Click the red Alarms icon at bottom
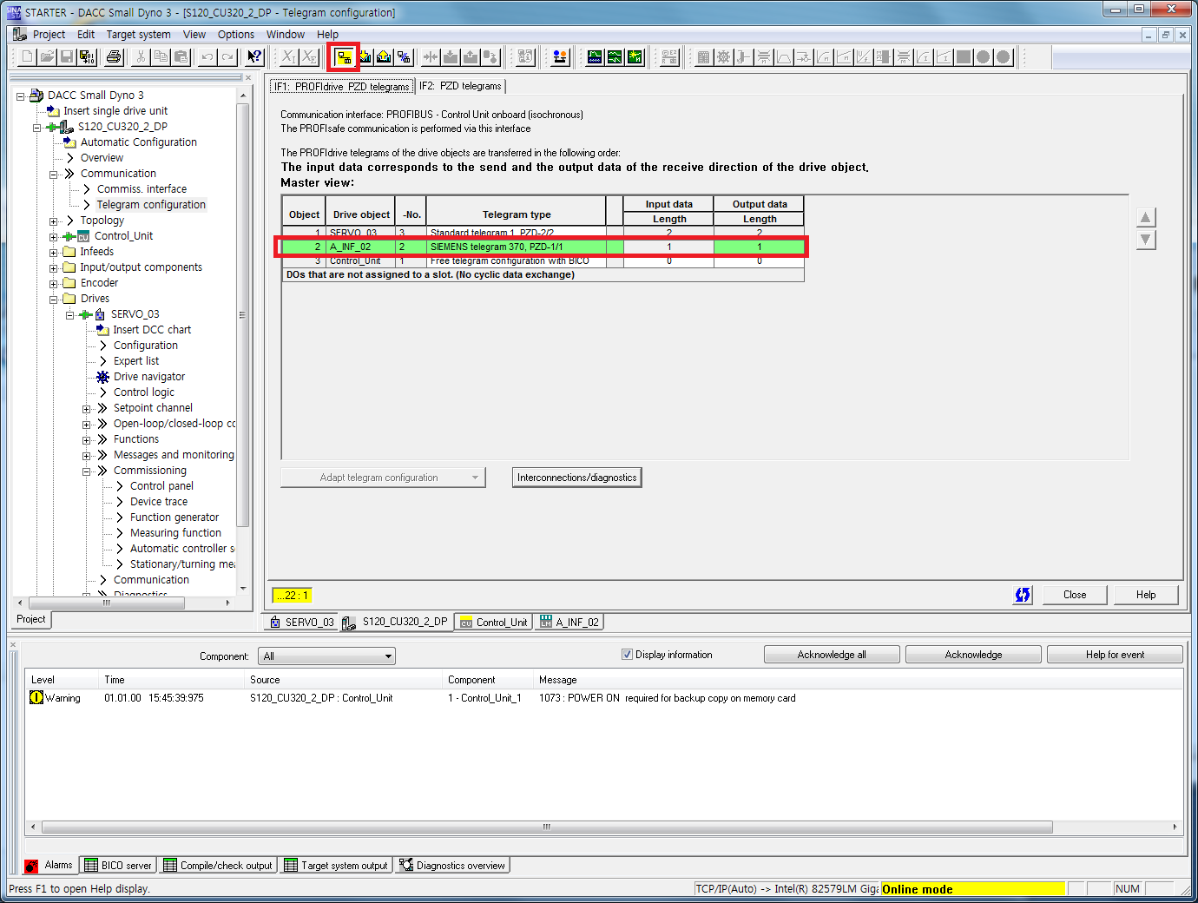The image size is (1198, 903). click(x=31, y=866)
